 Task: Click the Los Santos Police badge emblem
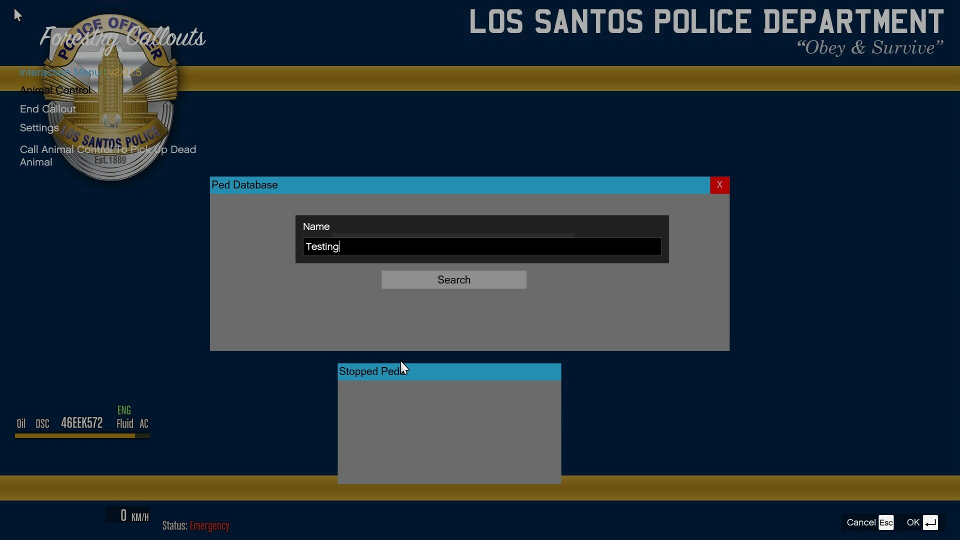(x=111, y=100)
